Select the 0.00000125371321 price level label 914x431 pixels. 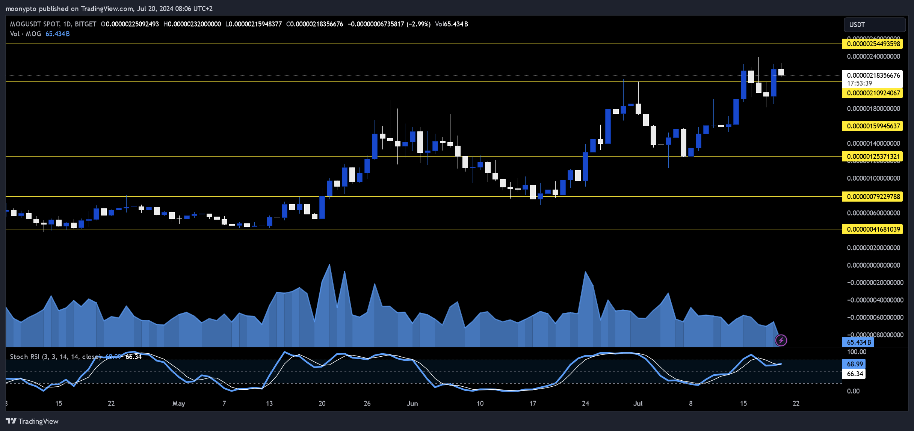[x=872, y=157]
